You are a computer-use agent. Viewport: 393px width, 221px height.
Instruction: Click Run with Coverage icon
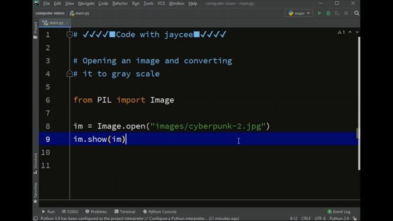337,13
